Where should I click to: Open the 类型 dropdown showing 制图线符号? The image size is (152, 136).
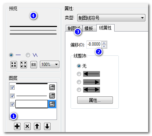(x=111, y=18)
